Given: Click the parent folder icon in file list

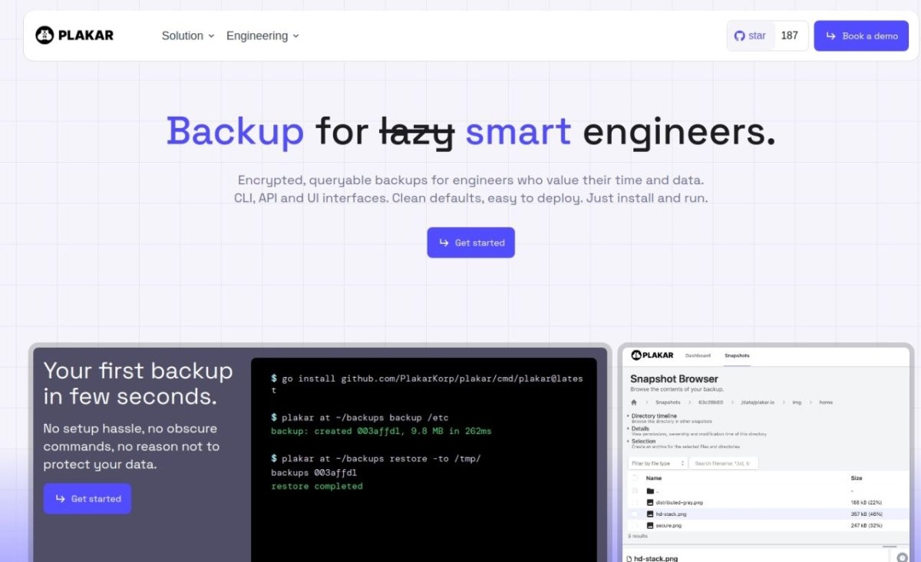Looking at the screenshot, I should (x=650, y=491).
